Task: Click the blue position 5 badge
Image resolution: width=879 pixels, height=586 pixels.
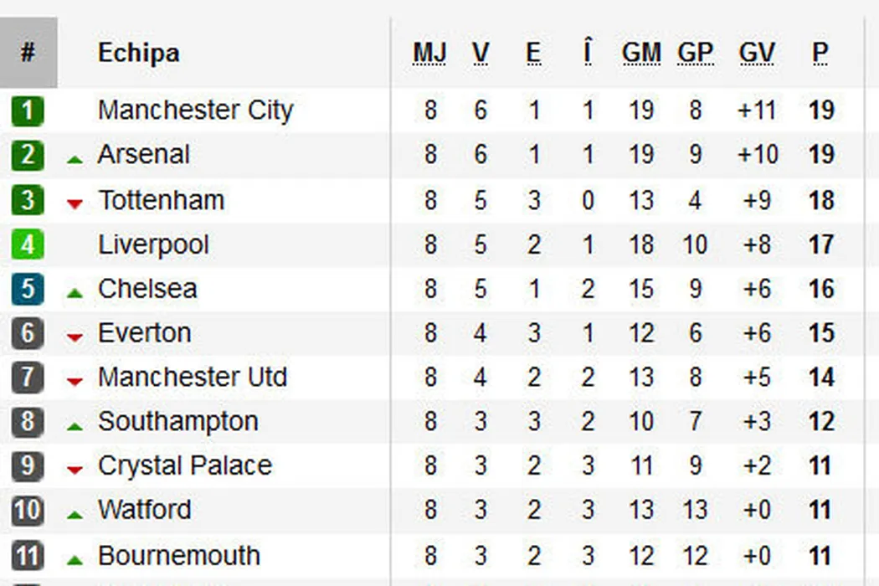Action: (28, 290)
